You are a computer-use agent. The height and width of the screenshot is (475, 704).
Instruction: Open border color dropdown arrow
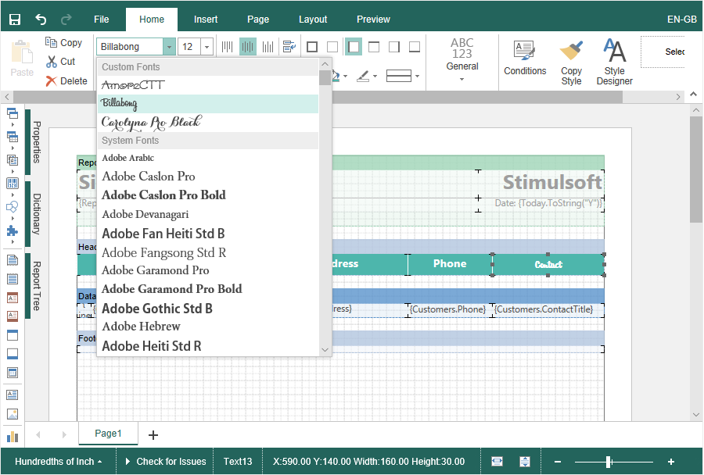click(375, 77)
